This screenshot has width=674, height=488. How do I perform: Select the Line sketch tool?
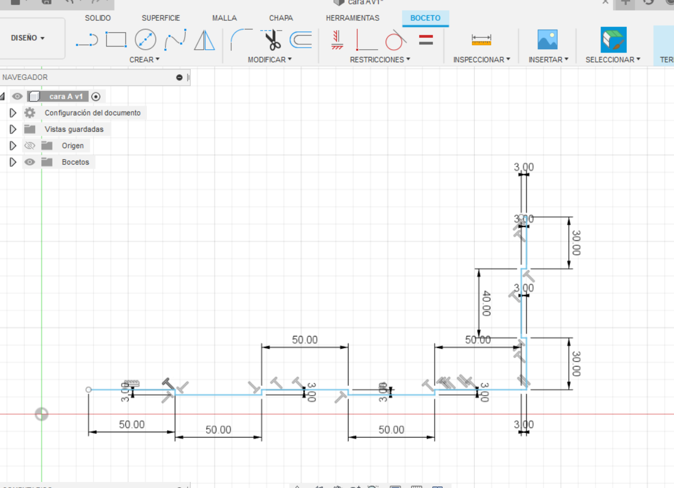coord(87,39)
